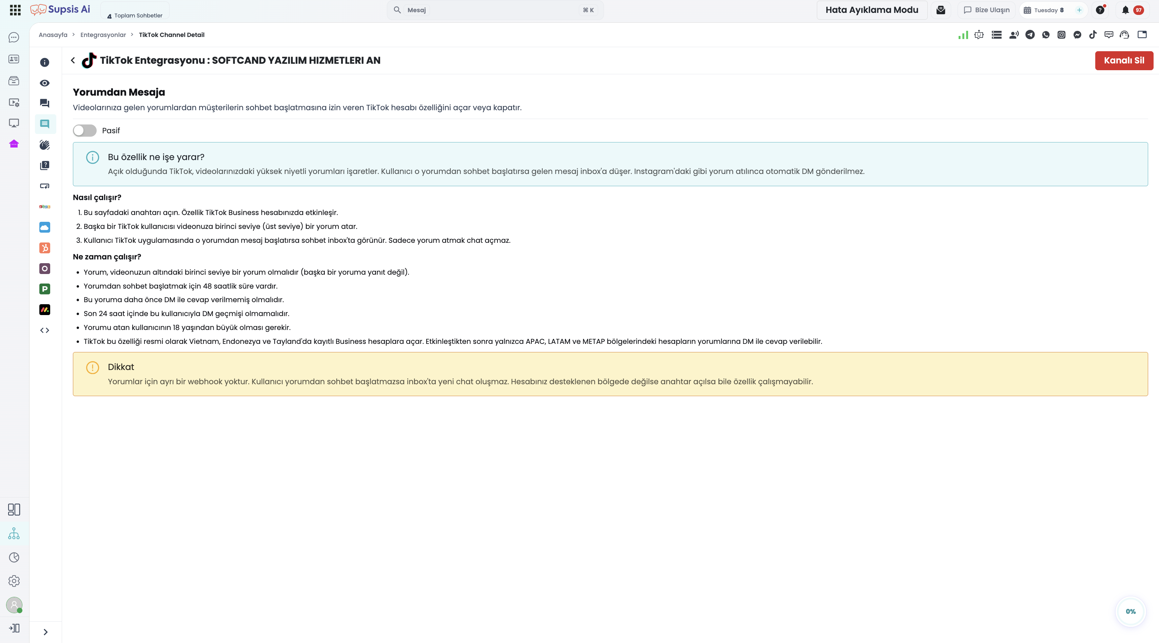Click the voice speaker person icon
1159x643 pixels.
click(x=1014, y=35)
